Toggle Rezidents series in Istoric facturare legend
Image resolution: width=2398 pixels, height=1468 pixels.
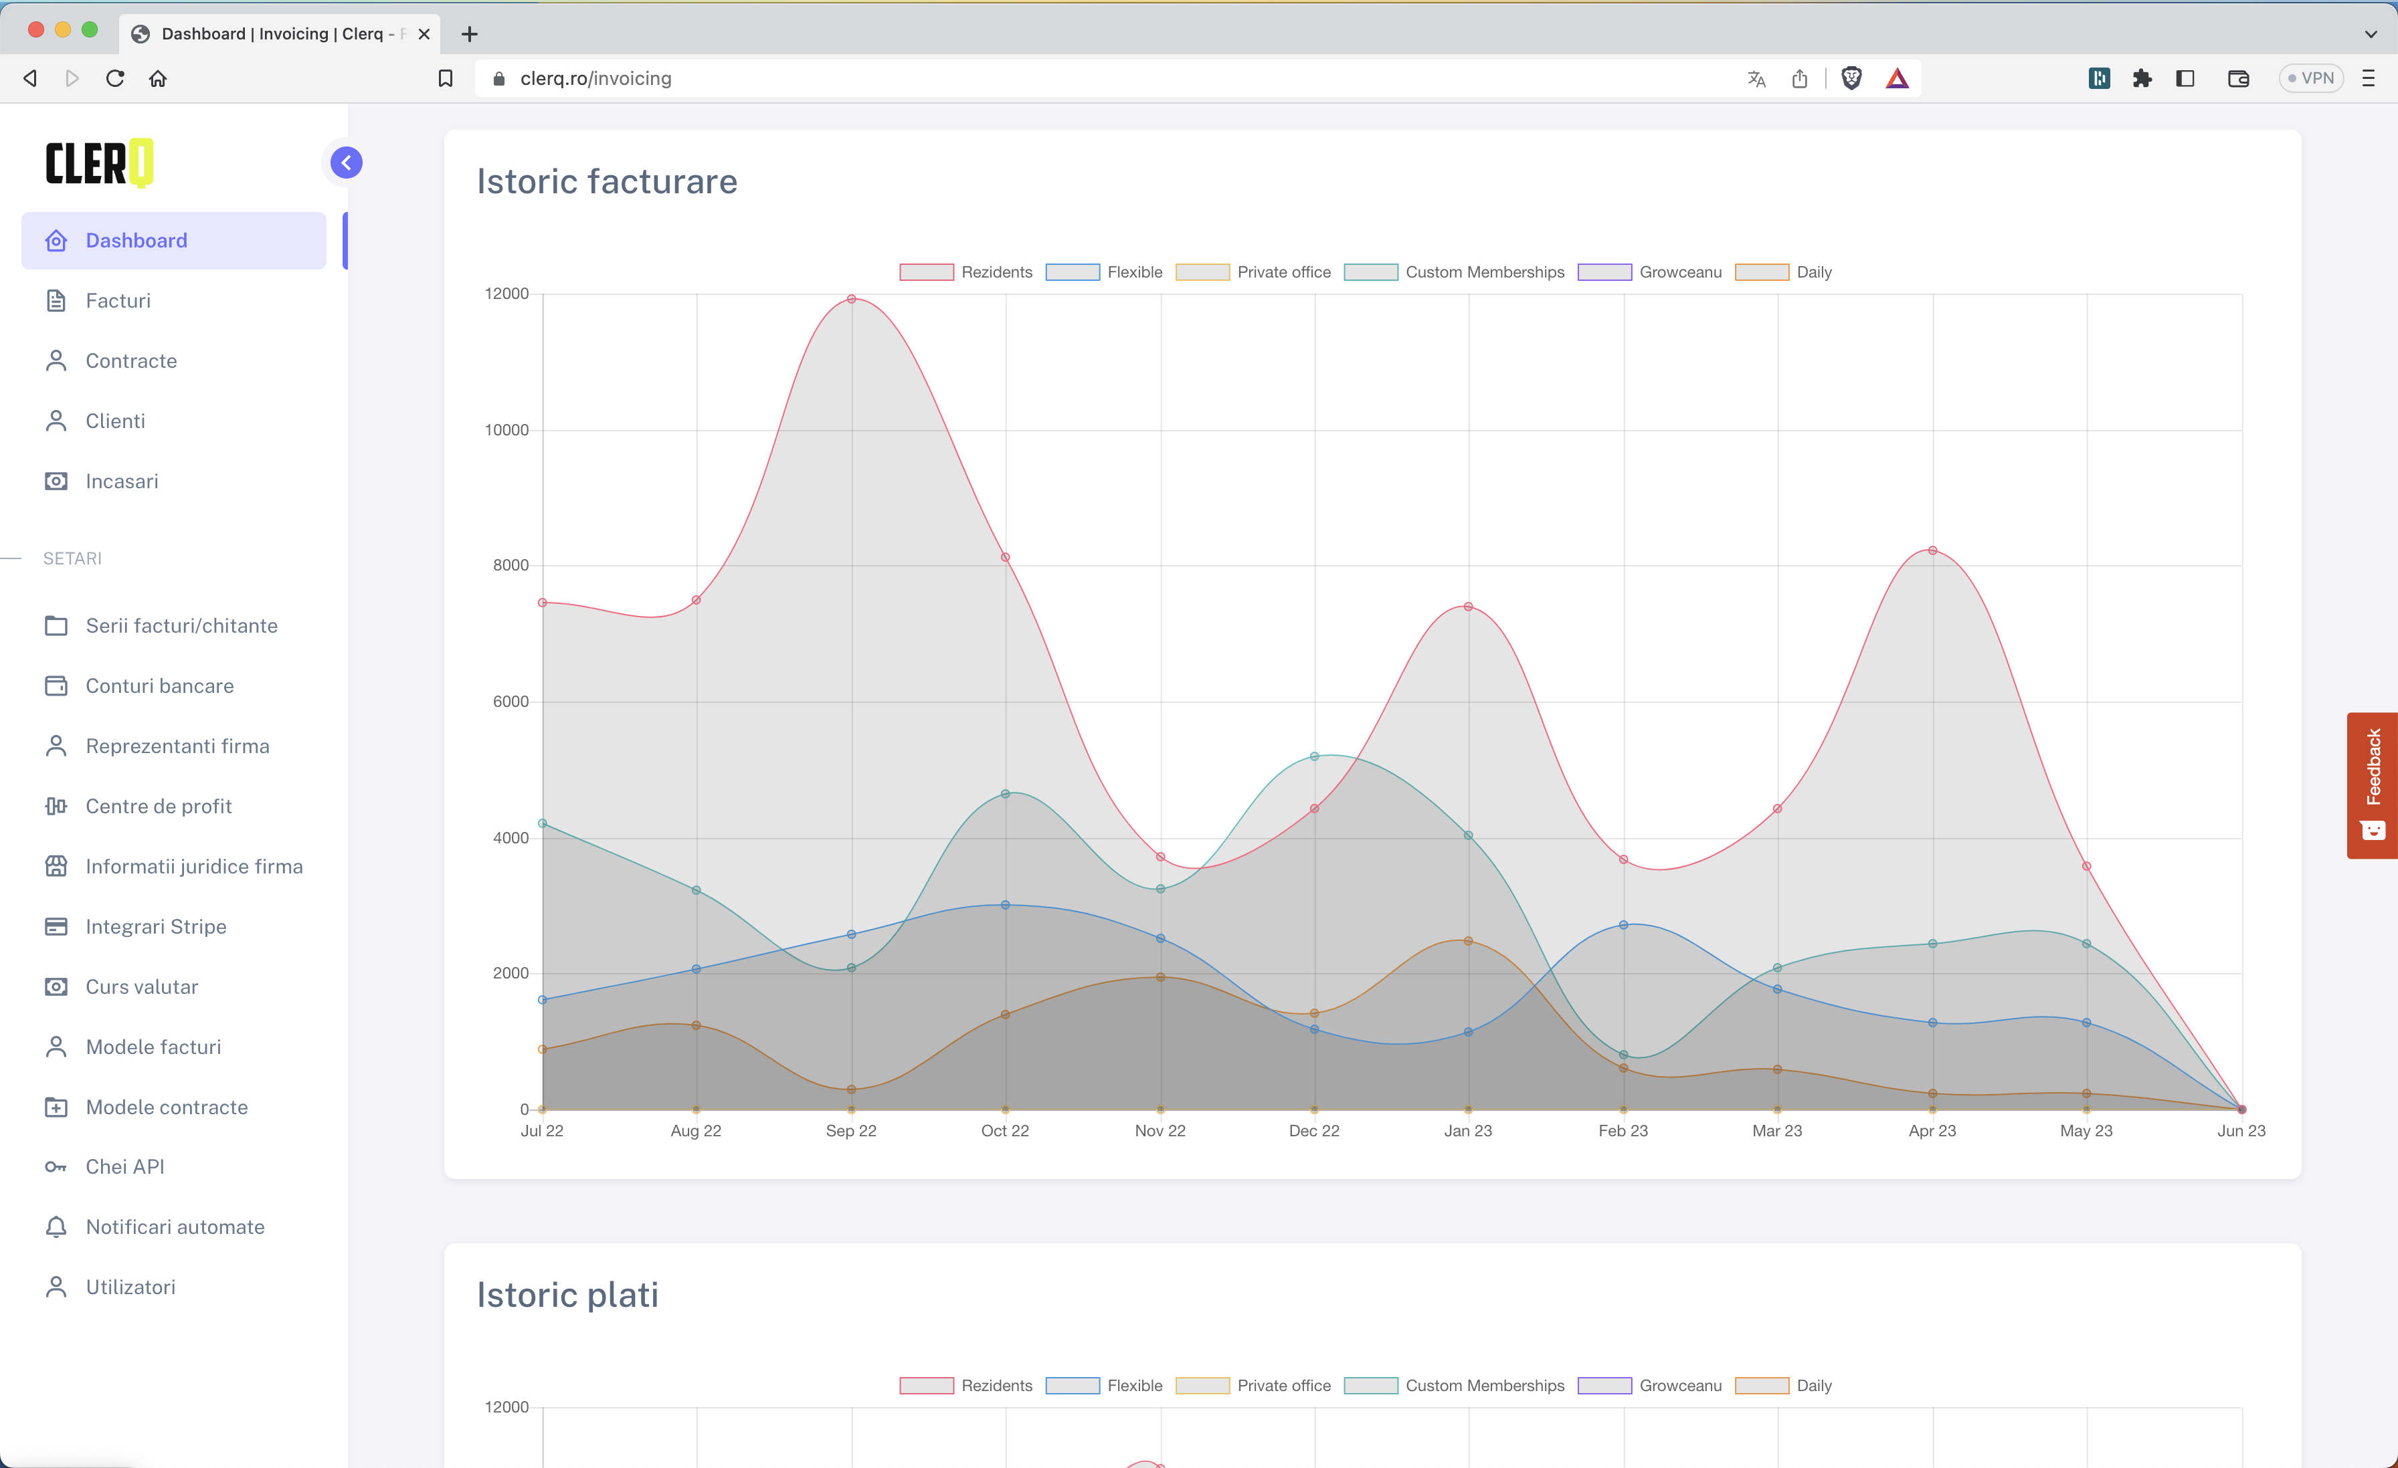point(965,272)
